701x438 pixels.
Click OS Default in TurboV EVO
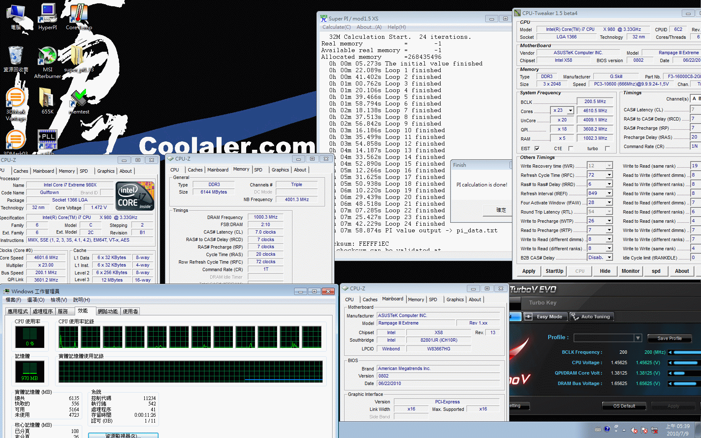tap(624, 406)
